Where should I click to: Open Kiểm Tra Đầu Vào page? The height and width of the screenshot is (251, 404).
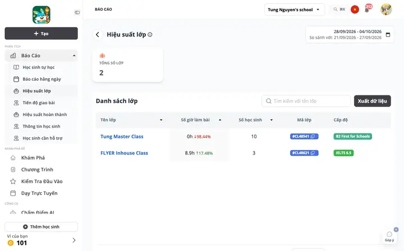tap(41, 182)
